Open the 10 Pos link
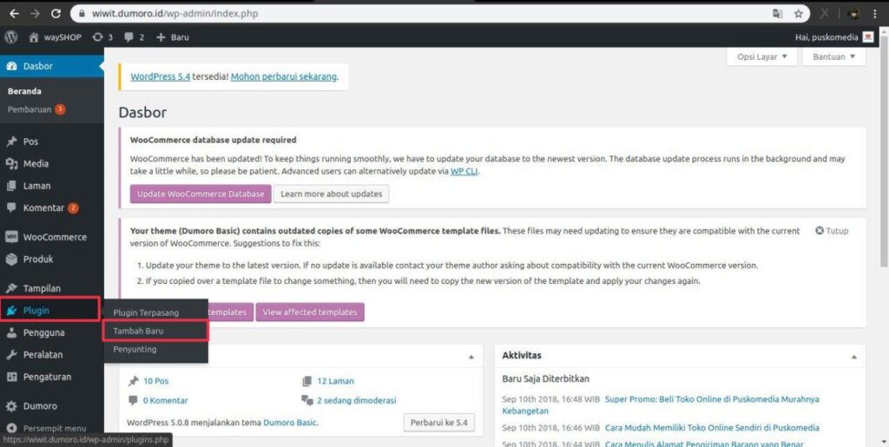The width and height of the screenshot is (889, 447). pos(156,381)
